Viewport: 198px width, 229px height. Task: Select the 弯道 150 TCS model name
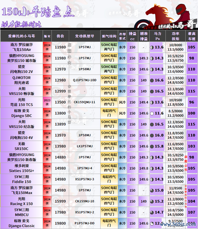tap(22, 105)
